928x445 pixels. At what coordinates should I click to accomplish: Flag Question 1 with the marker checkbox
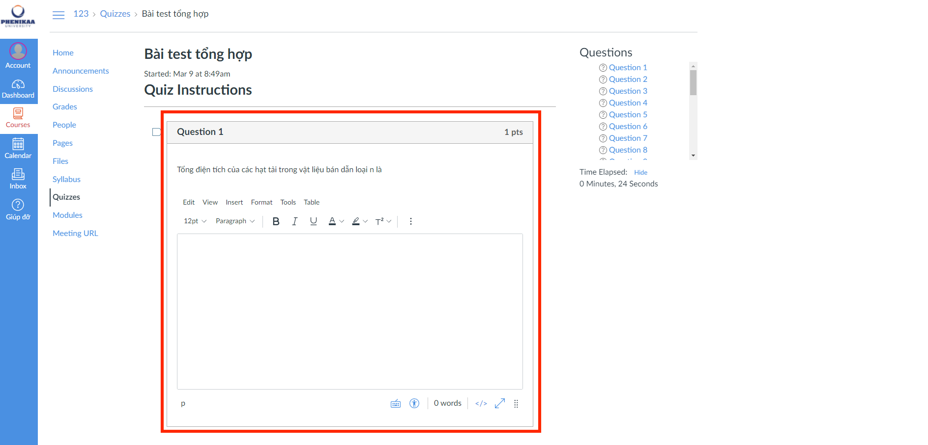pyautogui.click(x=156, y=132)
